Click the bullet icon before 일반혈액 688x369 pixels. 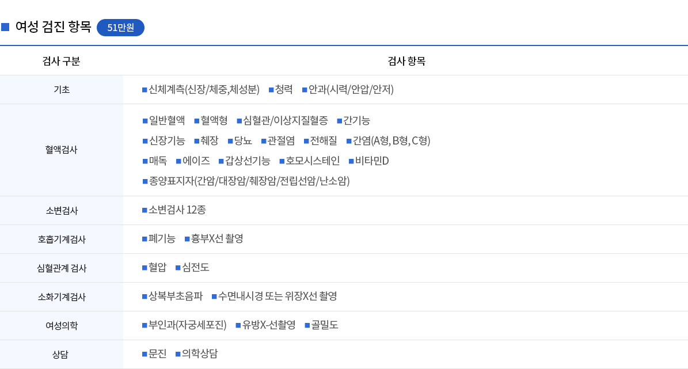pyautogui.click(x=145, y=121)
